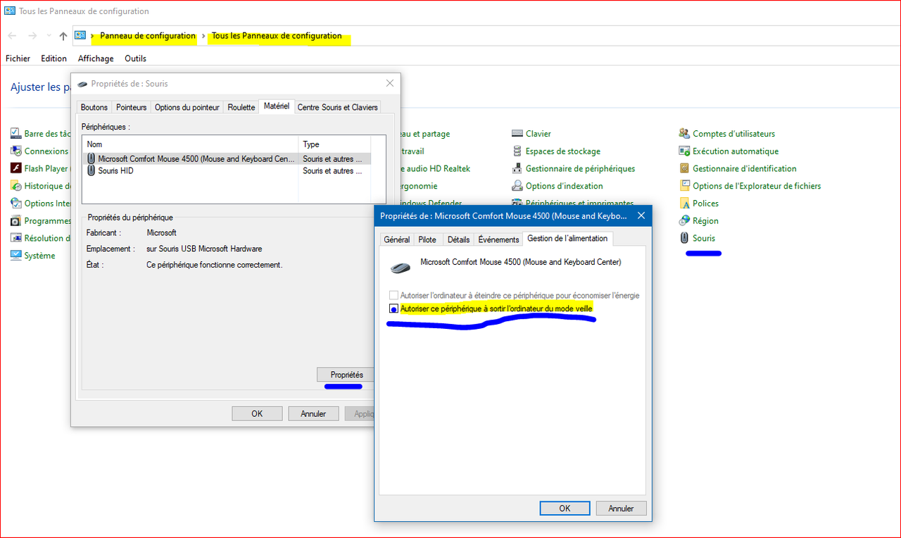901x538 pixels.
Task: Select the 'Microsoft Comfort Mouse 4500' device row
Action: [x=227, y=159]
